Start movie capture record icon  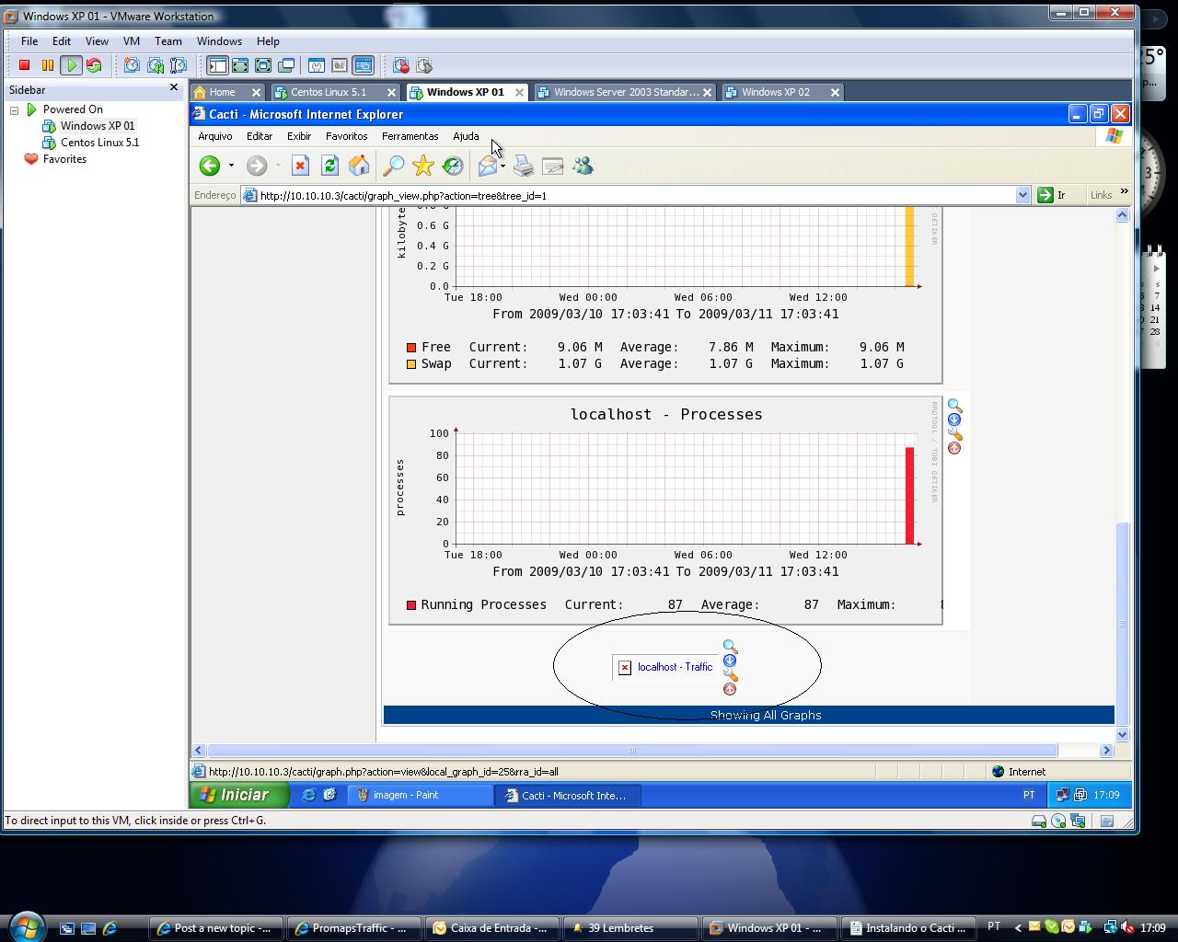[x=401, y=65]
